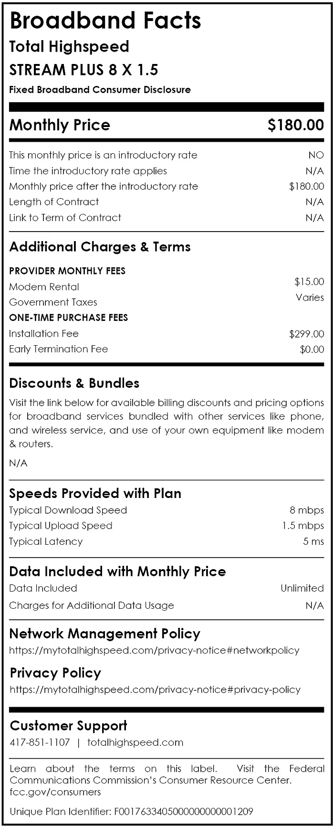Click the Early Termination Fee label
The height and width of the screenshot is (826, 333).
click(58, 349)
